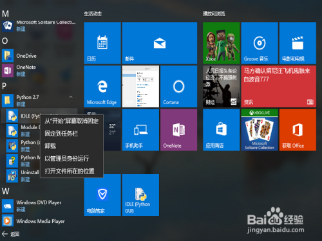Click the Windows Media Player icon
Screen dimensions: 322x241
(x=8, y=221)
